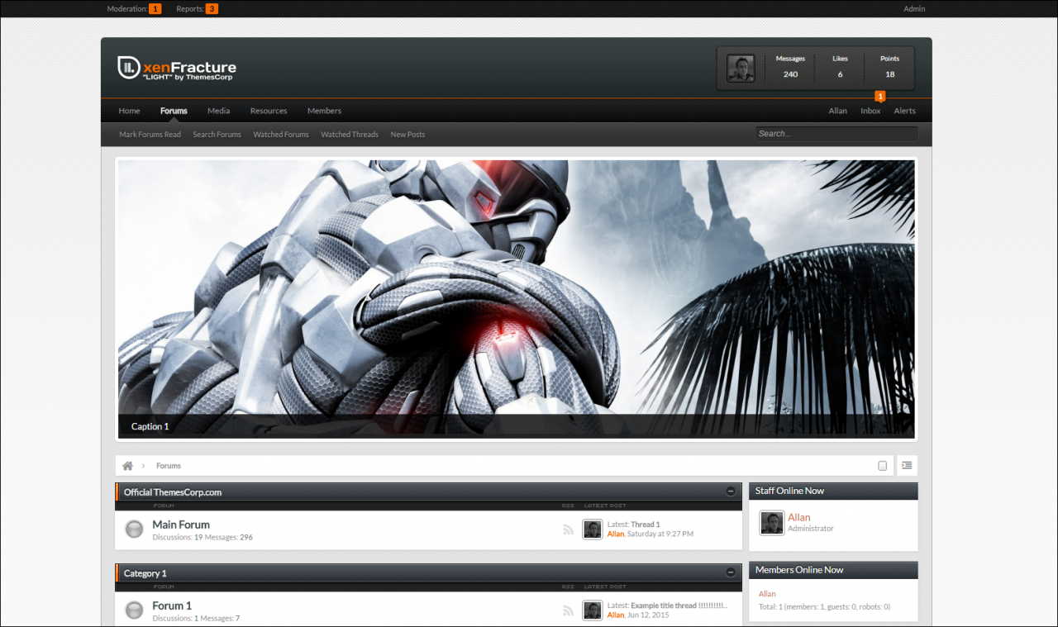
Task: Open the Forum 1 RSS feed icon
Action: [568, 610]
